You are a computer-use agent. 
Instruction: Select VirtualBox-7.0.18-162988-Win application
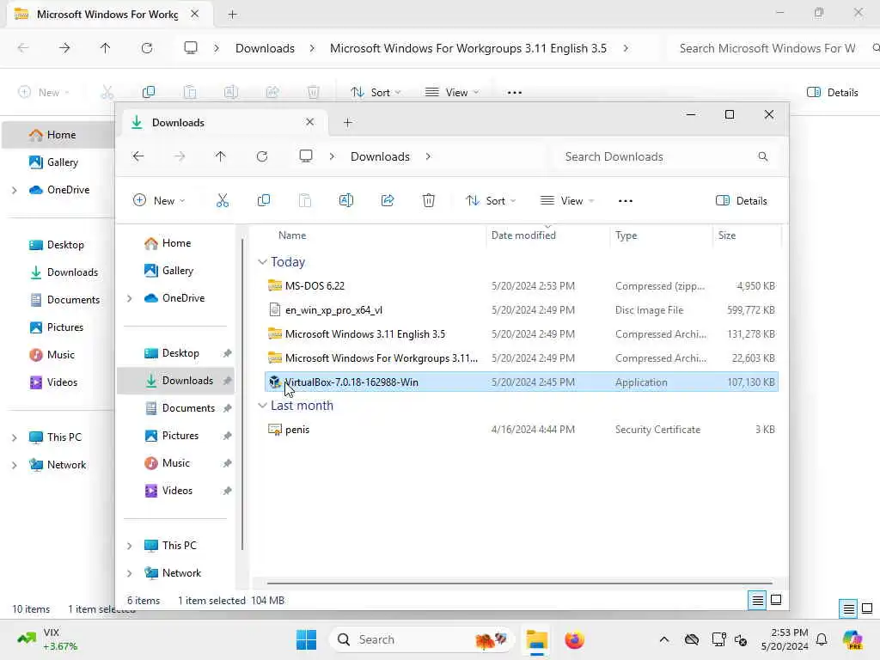click(x=521, y=382)
